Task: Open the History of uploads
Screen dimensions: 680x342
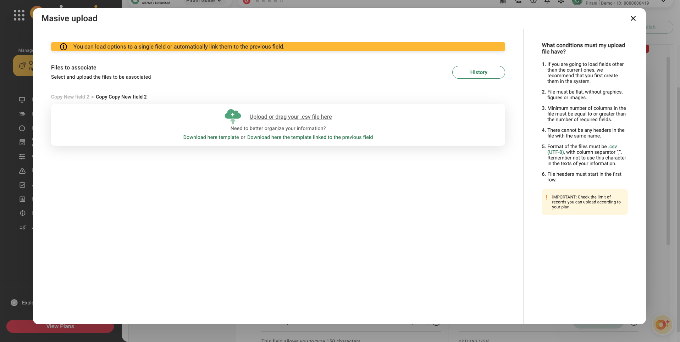Action: [478, 72]
